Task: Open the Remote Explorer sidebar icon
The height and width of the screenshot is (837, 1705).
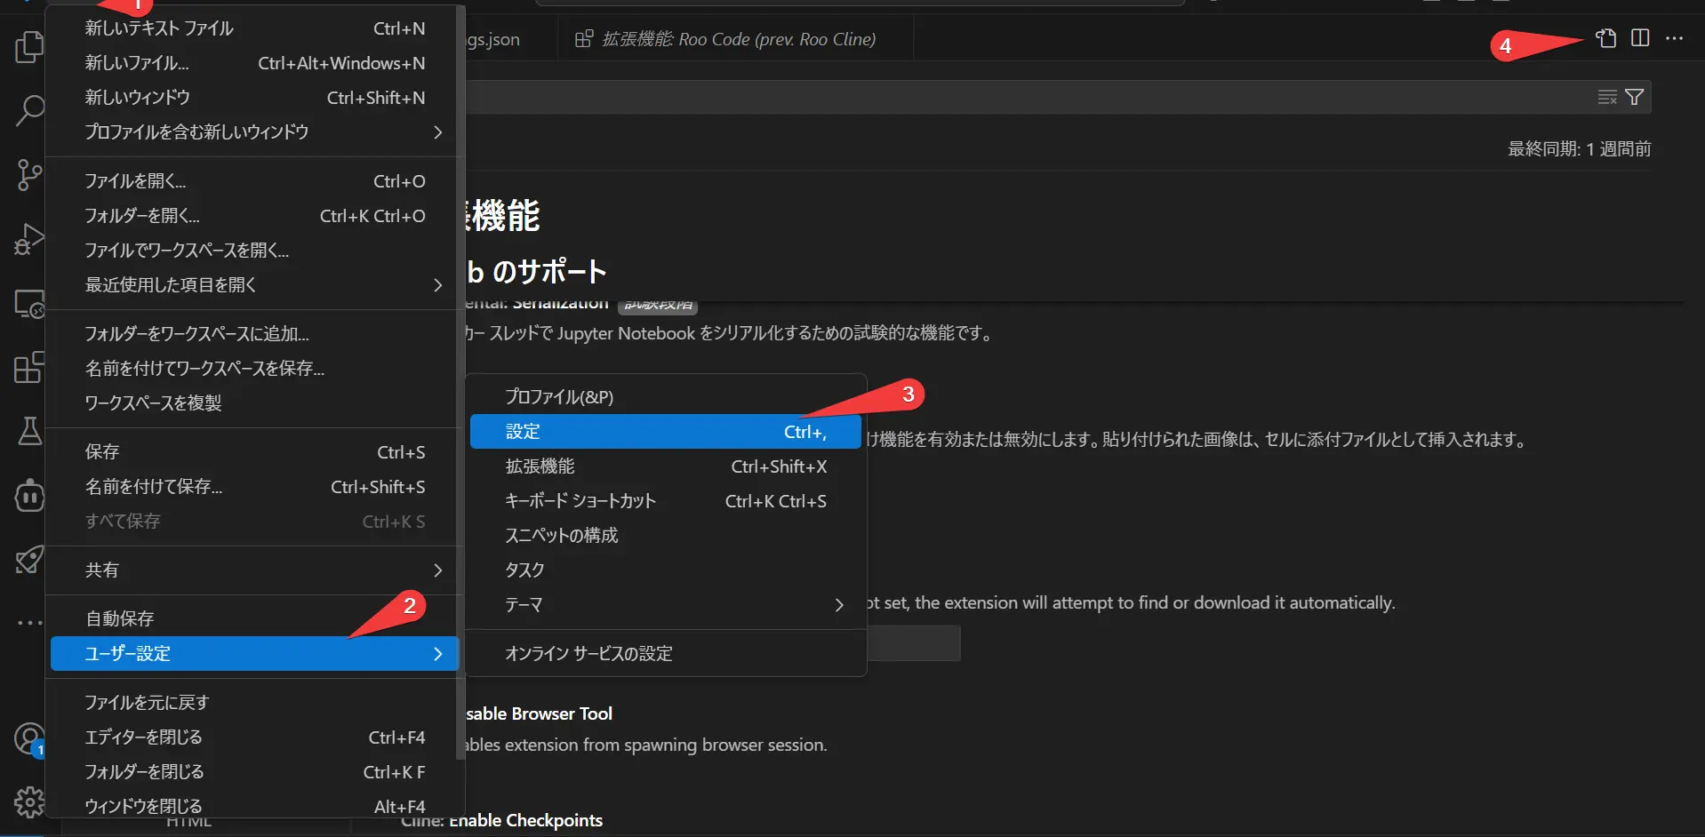Action: [x=28, y=303]
